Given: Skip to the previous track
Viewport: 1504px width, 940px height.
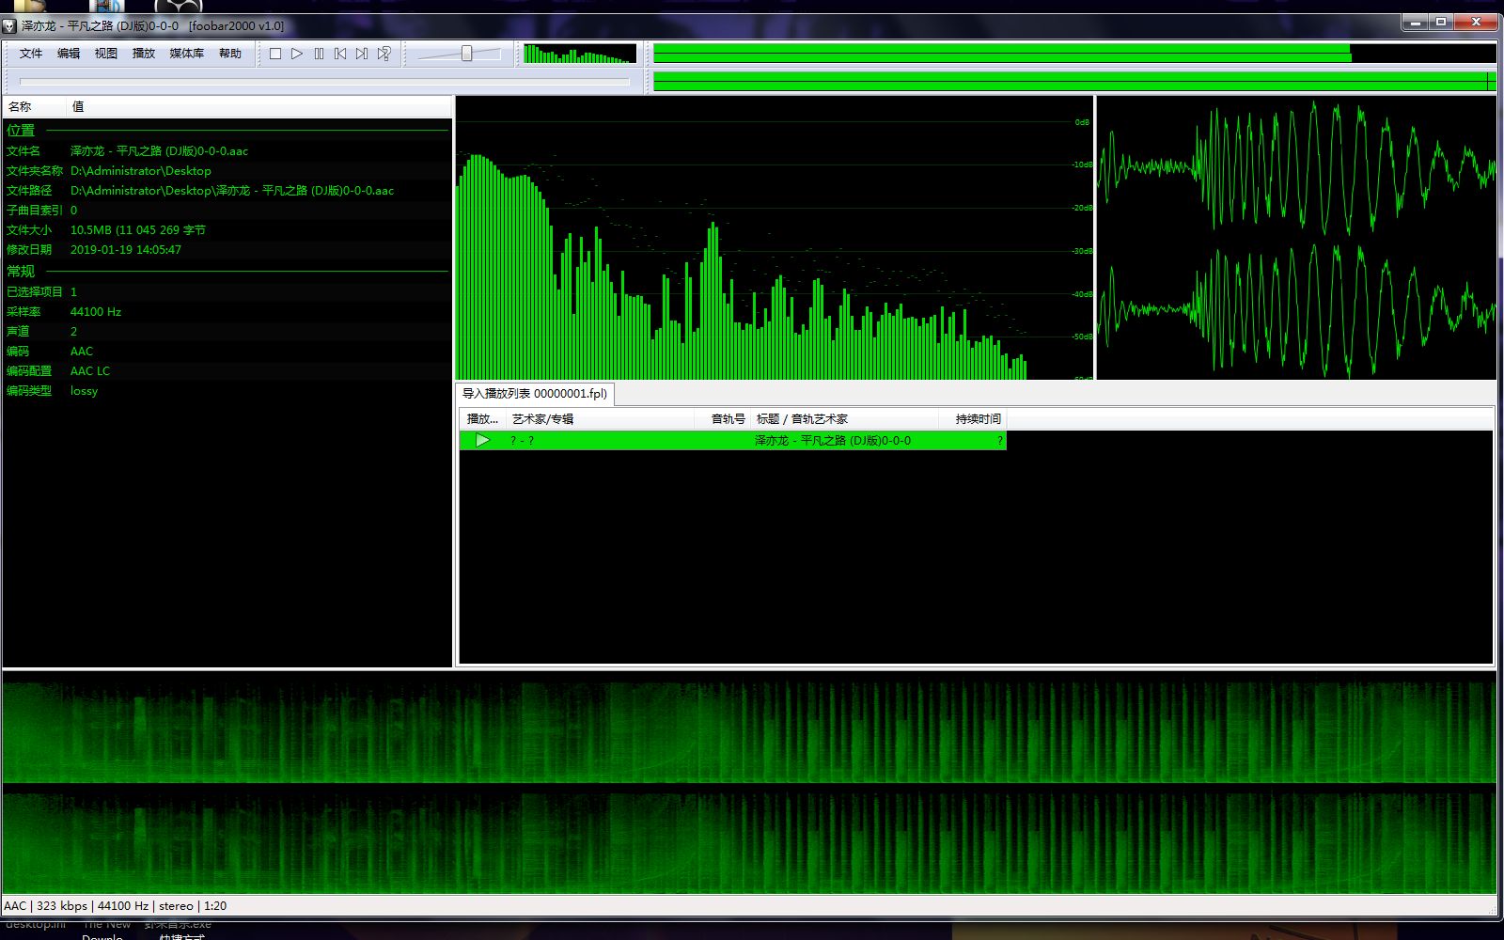Looking at the screenshot, I should click(340, 54).
